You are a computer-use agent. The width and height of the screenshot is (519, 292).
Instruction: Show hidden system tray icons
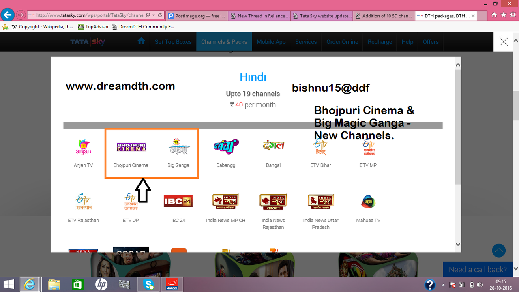pos(443,284)
